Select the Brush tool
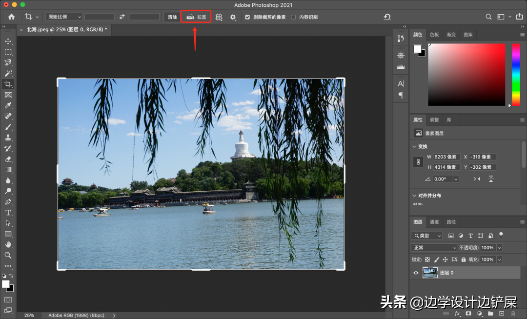 point(8,127)
